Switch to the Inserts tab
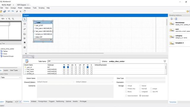 click(75, 101)
